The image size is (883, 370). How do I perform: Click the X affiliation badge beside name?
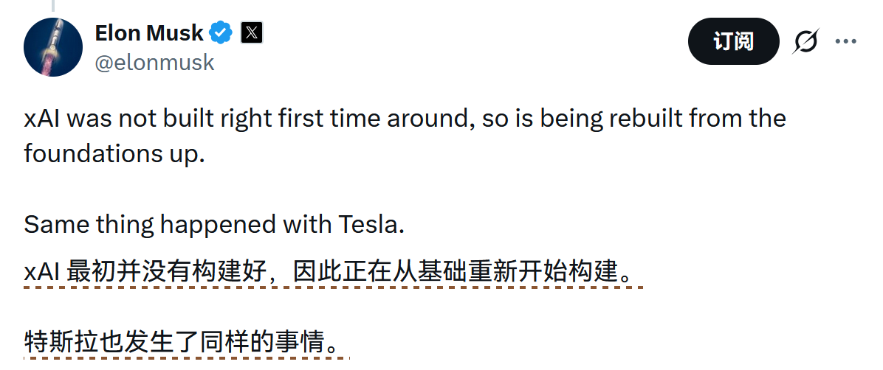[252, 33]
